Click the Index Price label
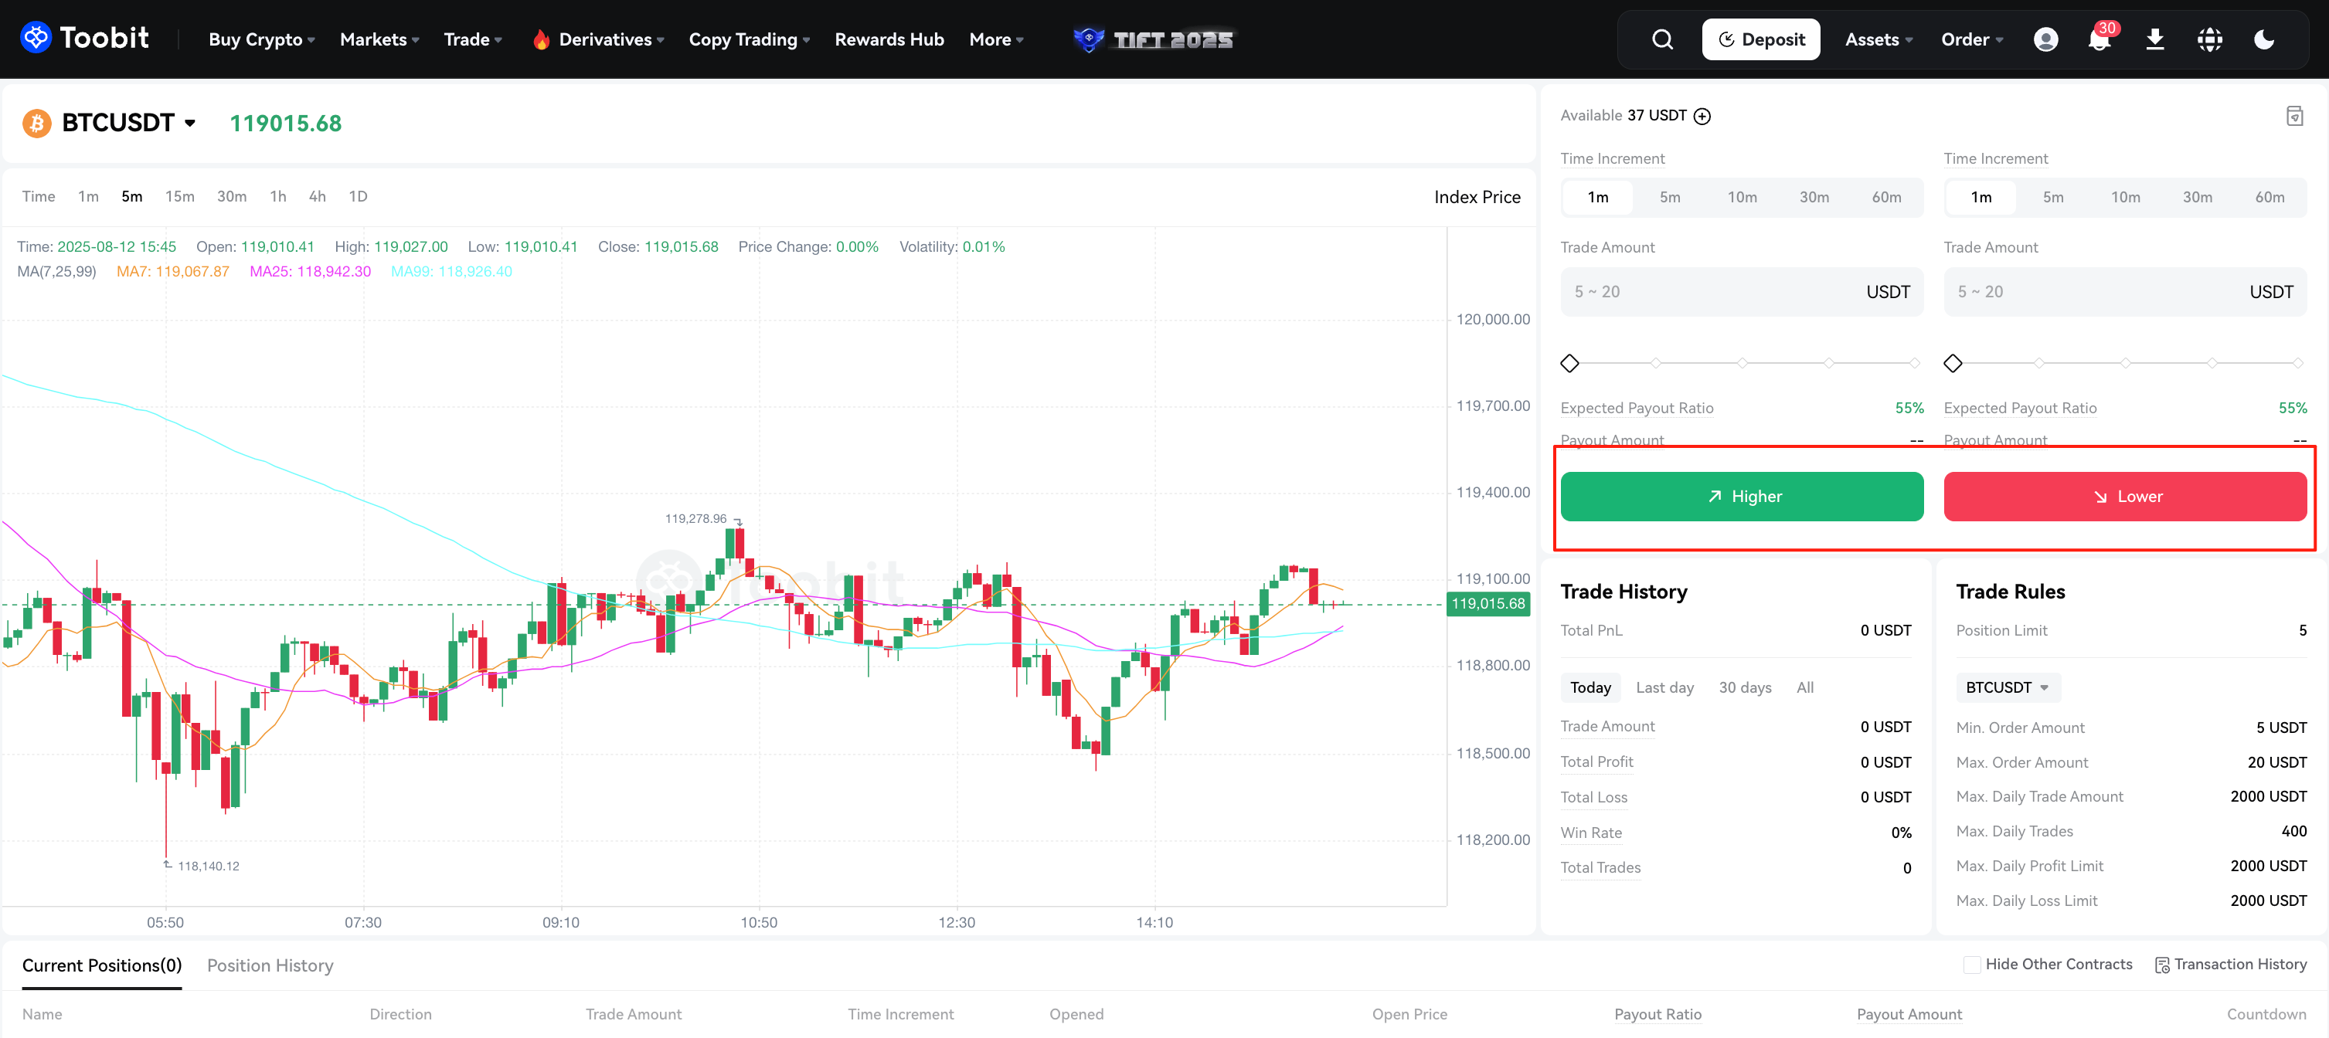 point(1477,197)
